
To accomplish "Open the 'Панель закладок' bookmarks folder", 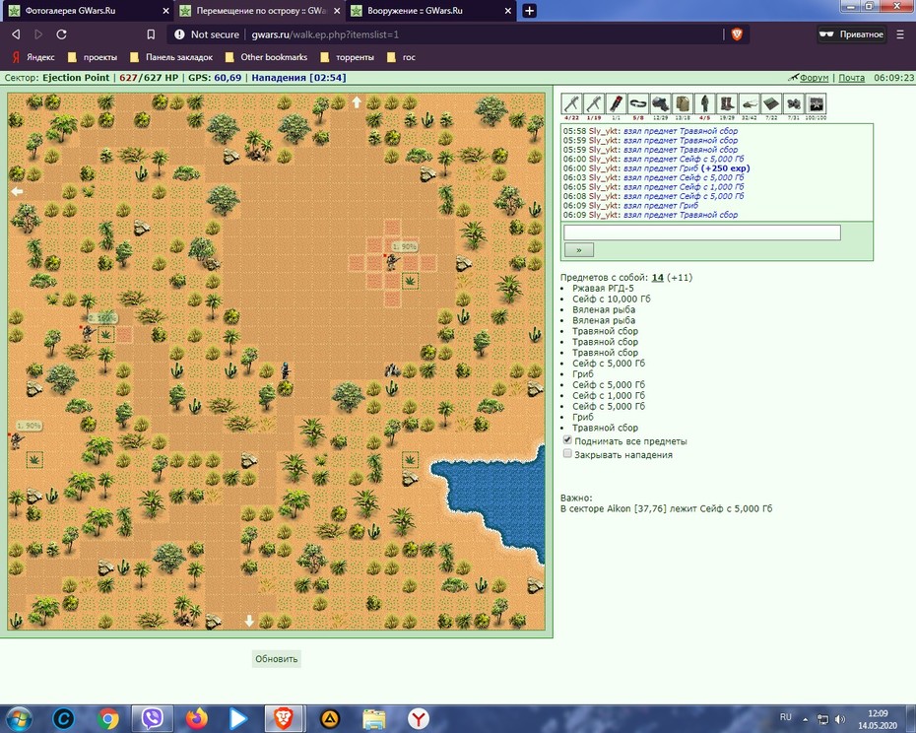I will point(171,57).
